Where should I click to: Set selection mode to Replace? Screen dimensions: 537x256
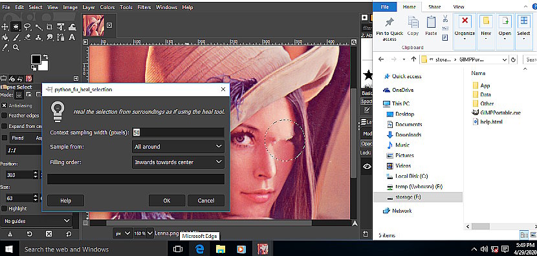pos(19,95)
